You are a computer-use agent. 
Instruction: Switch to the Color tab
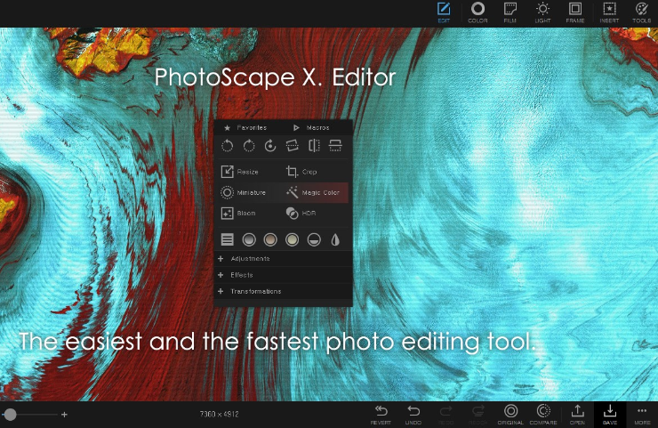click(x=477, y=12)
